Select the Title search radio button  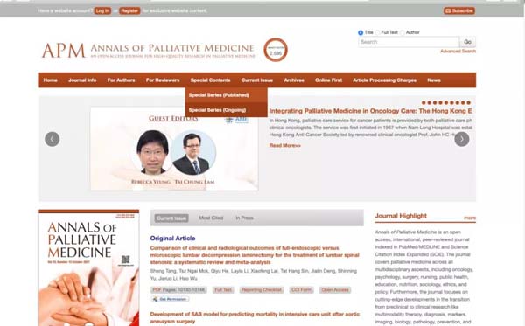(x=360, y=32)
